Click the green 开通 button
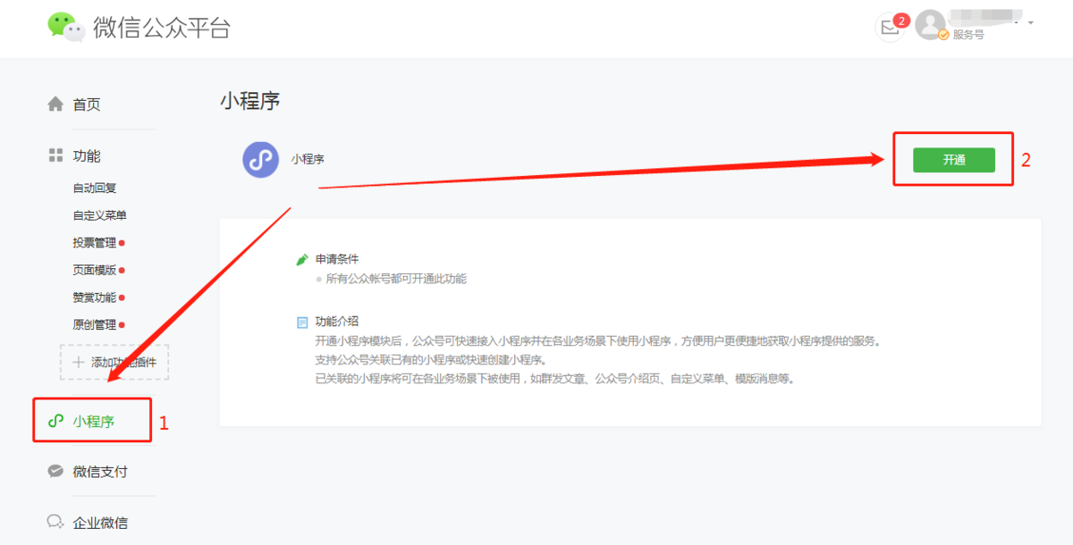The width and height of the screenshot is (1073, 545). (x=954, y=160)
